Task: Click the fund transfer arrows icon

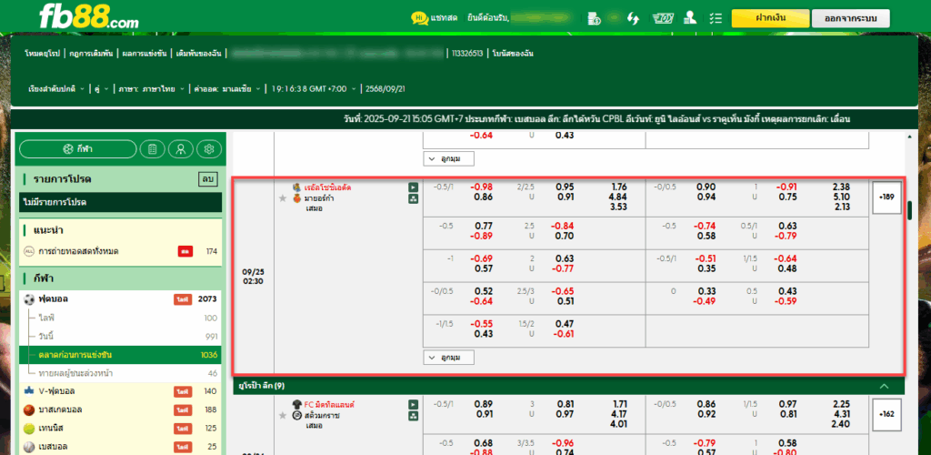Action: point(633,18)
